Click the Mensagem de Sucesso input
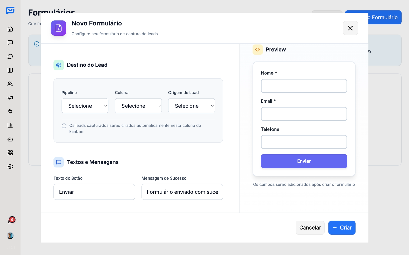 [x=182, y=192]
